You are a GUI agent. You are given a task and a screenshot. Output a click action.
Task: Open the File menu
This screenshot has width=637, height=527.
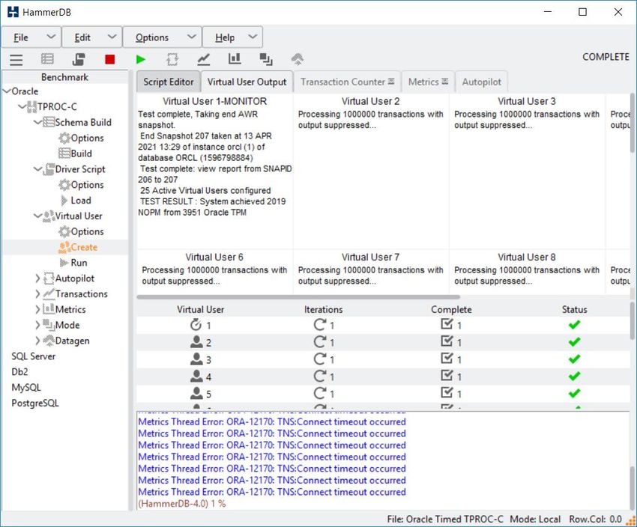click(x=31, y=37)
